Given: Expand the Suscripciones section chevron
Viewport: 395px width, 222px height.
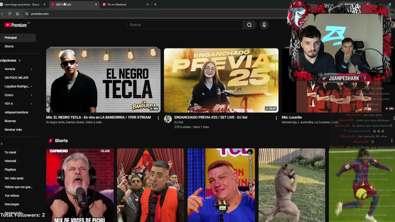Looking at the screenshot, I should 19,60.
